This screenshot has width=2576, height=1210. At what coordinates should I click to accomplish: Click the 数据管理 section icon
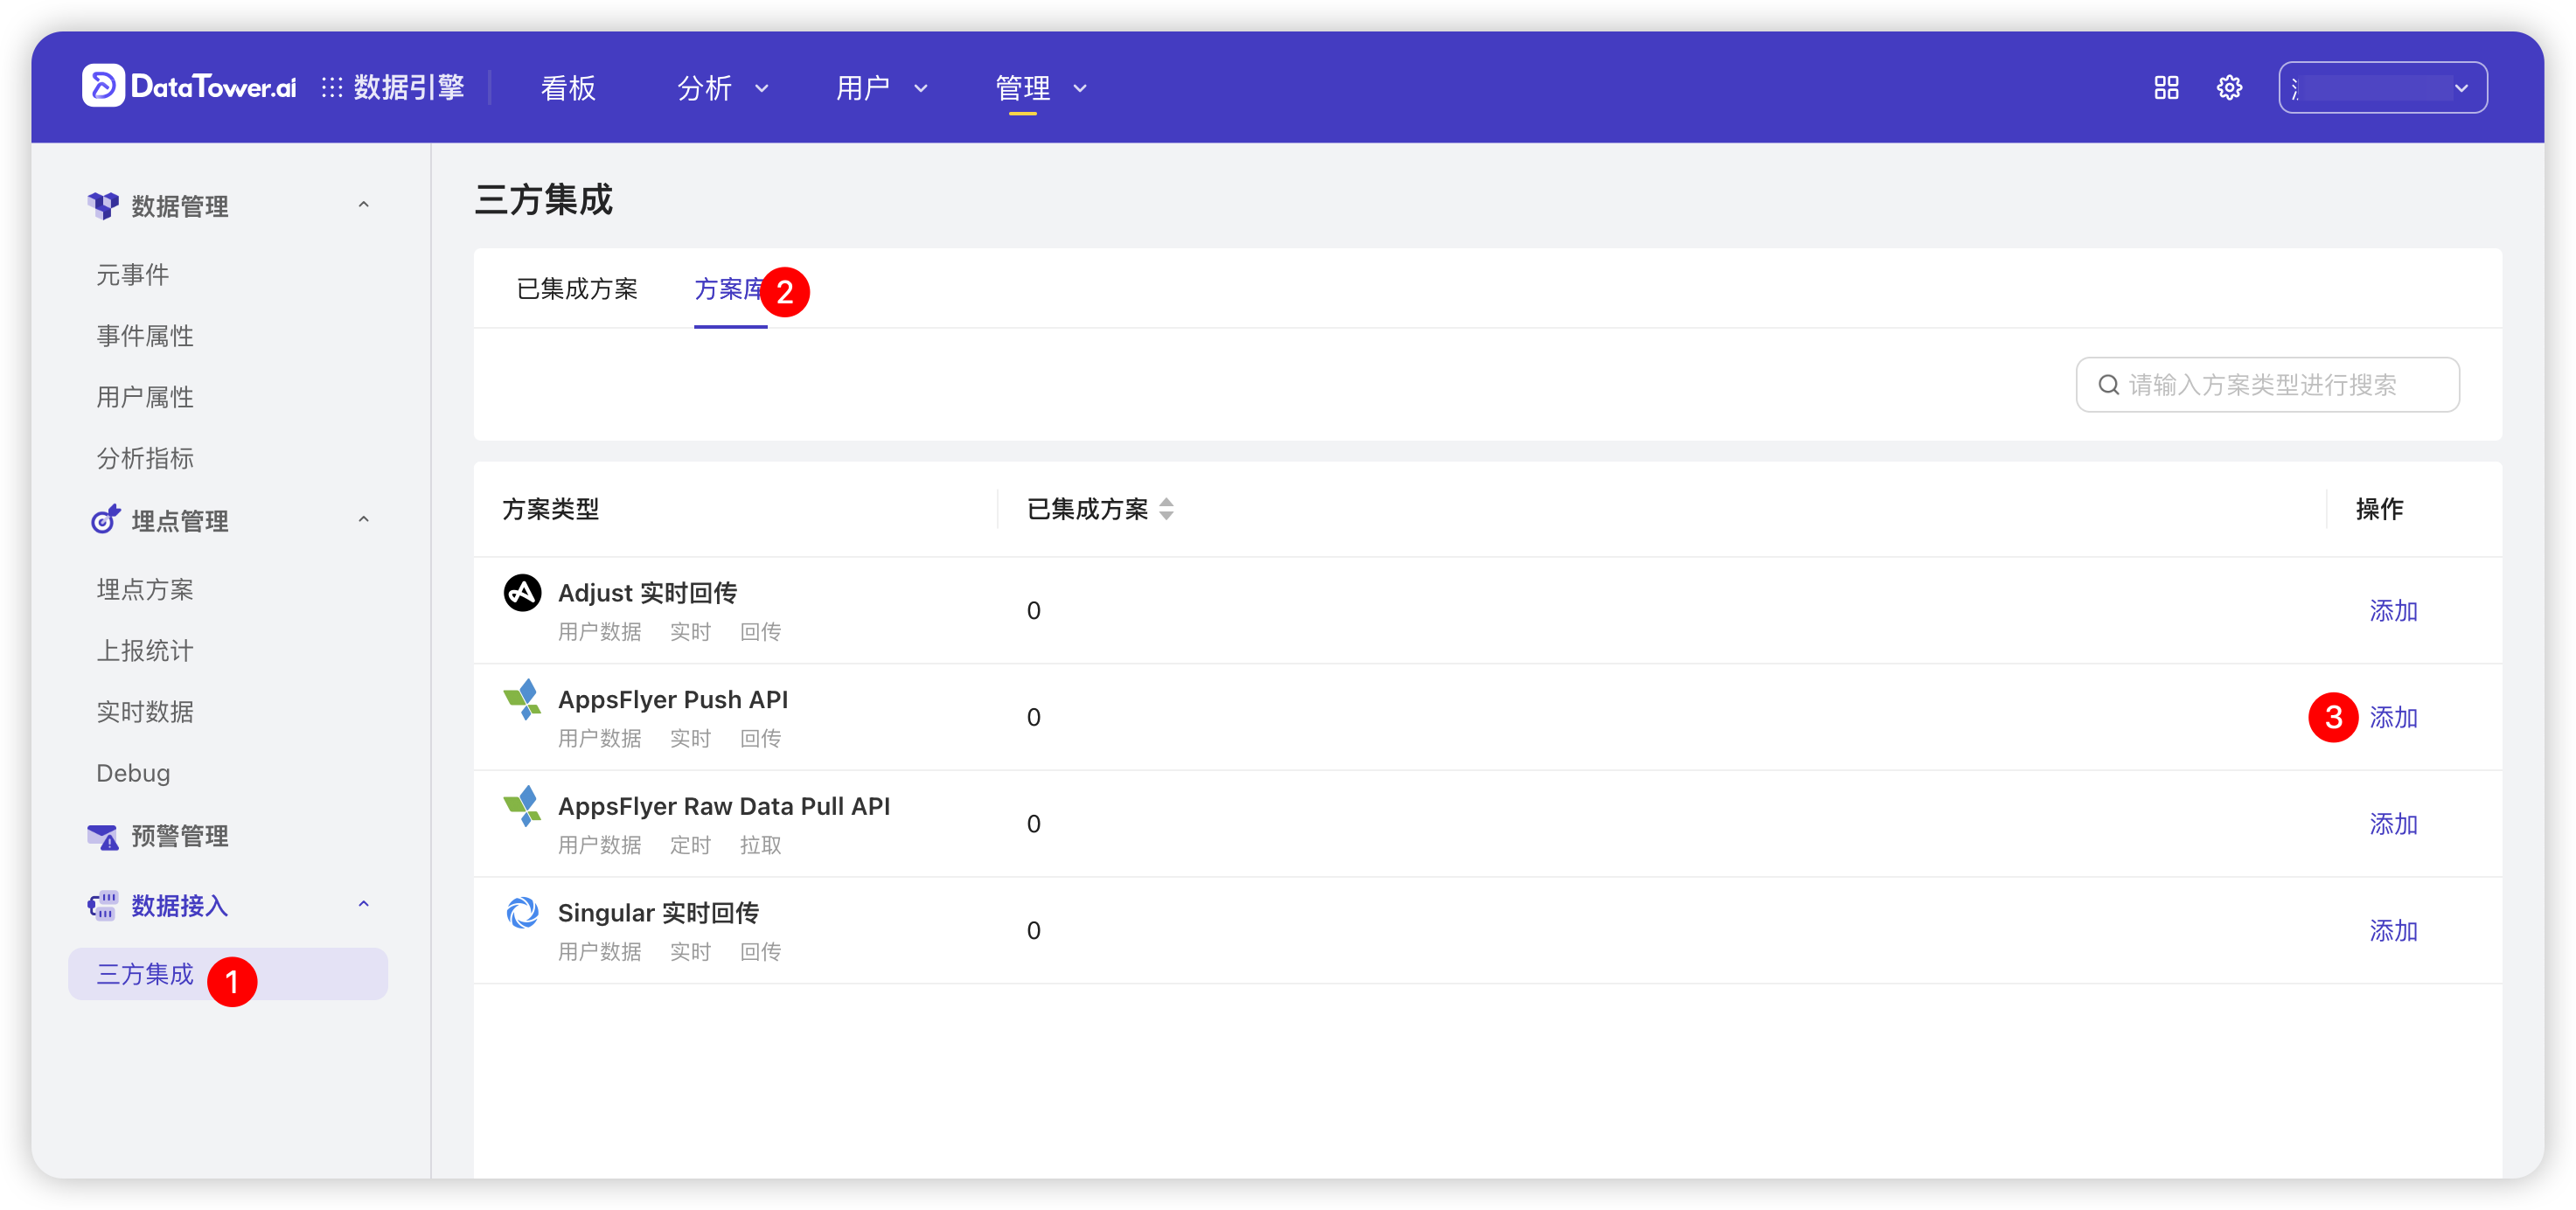pos(104,205)
